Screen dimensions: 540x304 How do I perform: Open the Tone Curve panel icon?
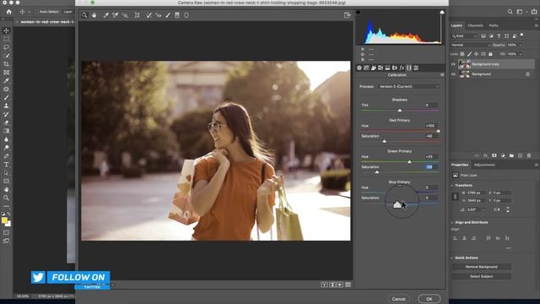point(366,68)
